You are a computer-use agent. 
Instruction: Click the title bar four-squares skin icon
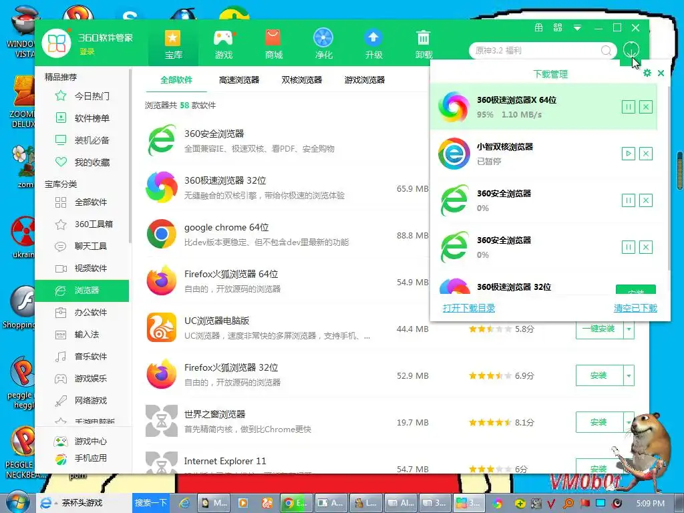[x=558, y=28]
